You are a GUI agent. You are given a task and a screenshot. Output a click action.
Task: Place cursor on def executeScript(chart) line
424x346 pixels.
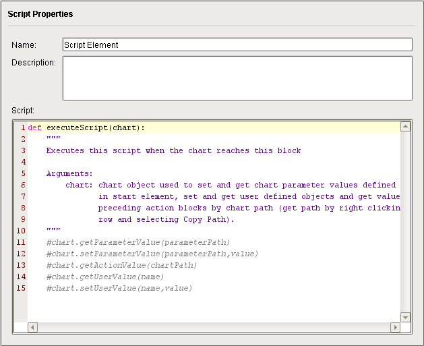[x=95, y=127]
